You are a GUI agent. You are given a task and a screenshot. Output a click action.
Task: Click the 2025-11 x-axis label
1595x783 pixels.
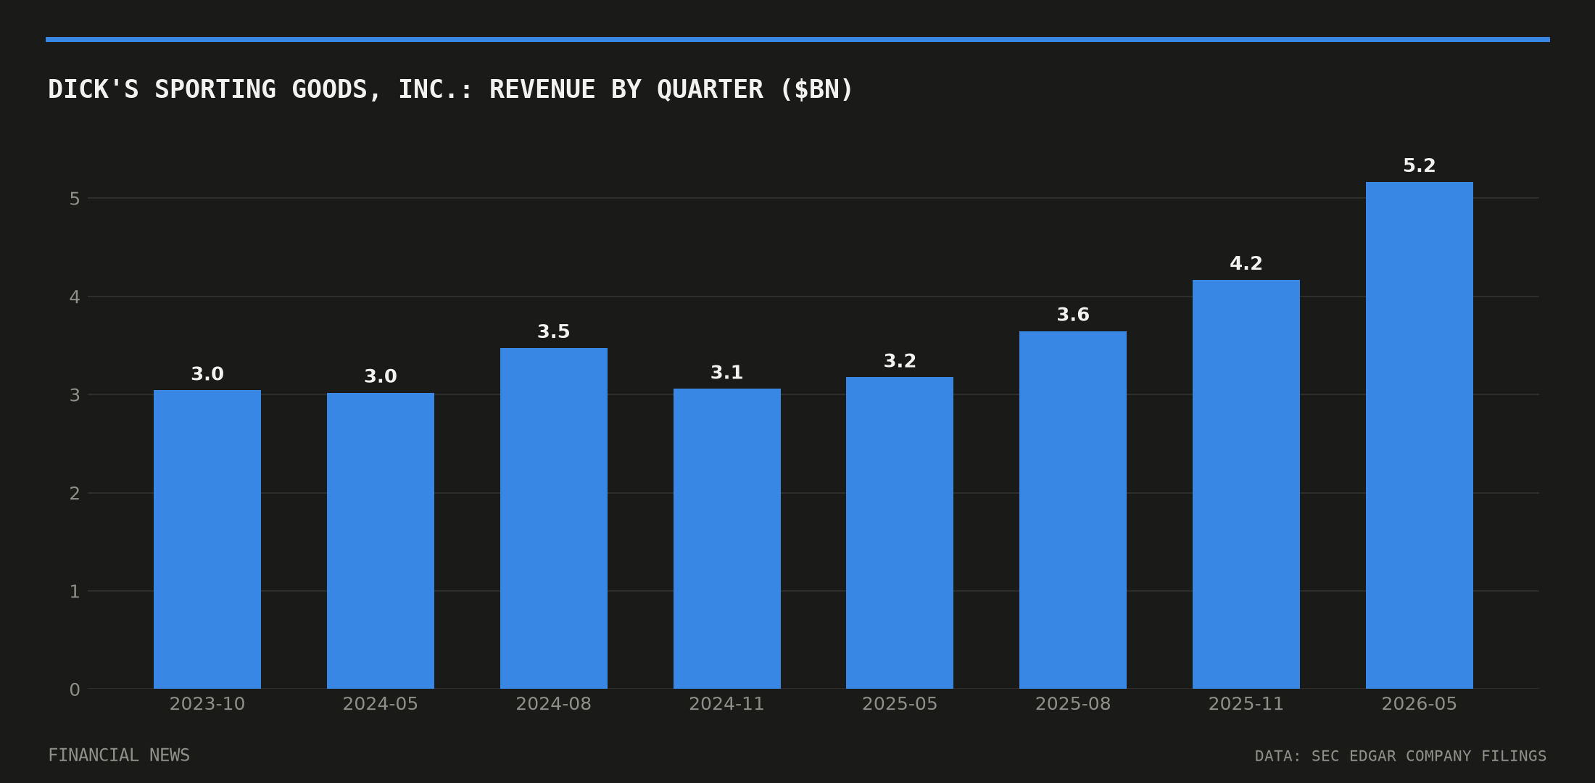tap(1246, 704)
